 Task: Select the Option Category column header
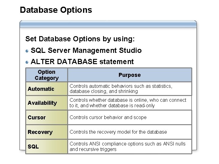[46, 75]
